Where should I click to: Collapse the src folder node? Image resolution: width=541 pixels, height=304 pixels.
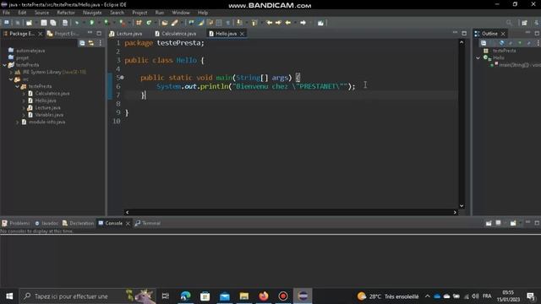pos(11,79)
